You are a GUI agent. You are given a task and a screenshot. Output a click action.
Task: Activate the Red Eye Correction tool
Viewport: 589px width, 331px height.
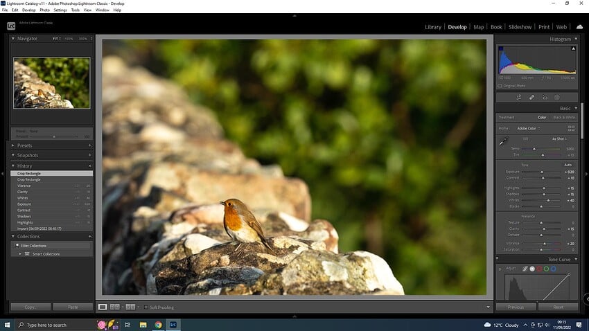[545, 98]
